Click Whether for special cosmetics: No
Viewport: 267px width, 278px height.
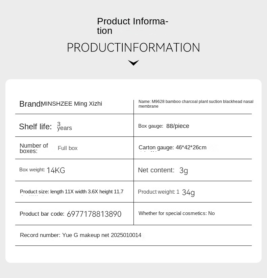(176, 213)
